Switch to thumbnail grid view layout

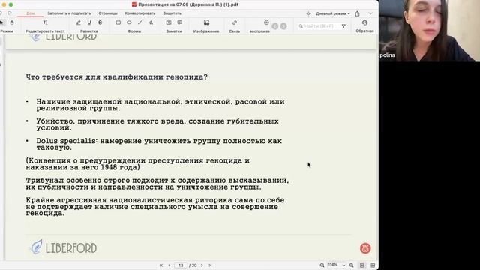[373, 265]
